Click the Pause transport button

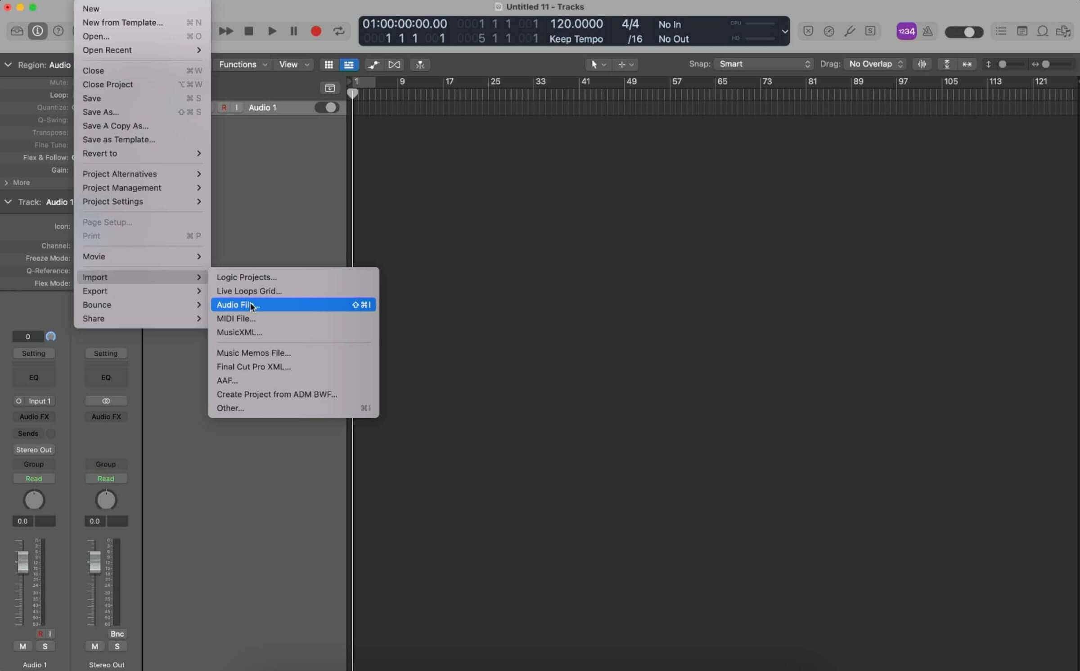point(294,31)
